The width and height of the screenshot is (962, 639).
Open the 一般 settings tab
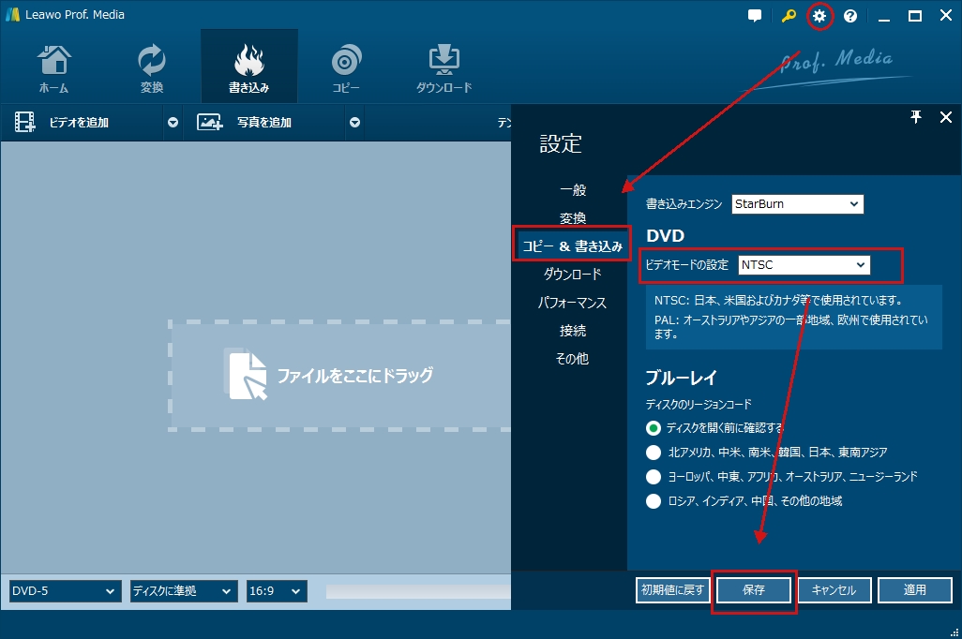pos(573,190)
